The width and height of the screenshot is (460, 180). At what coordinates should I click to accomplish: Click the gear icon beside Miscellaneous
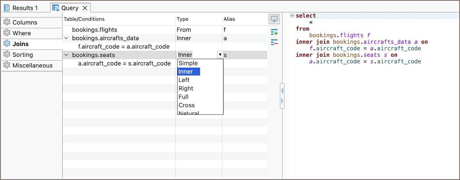[x=6, y=65]
